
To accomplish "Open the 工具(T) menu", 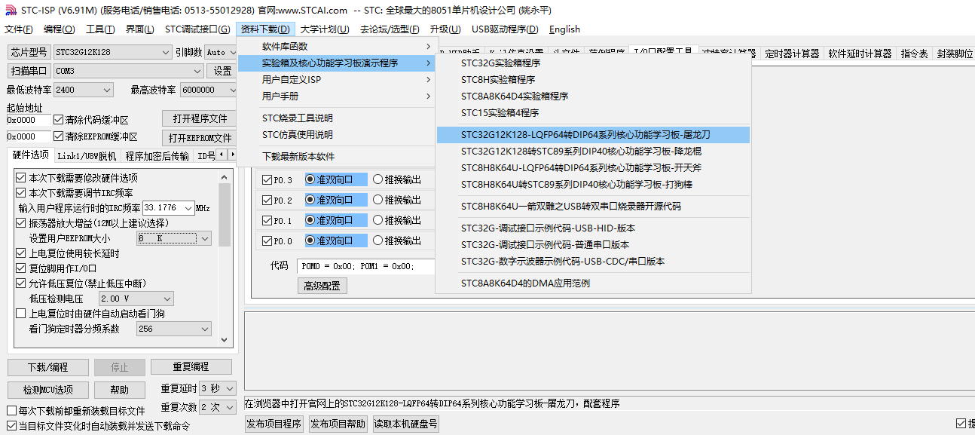I will pos(100,29).
